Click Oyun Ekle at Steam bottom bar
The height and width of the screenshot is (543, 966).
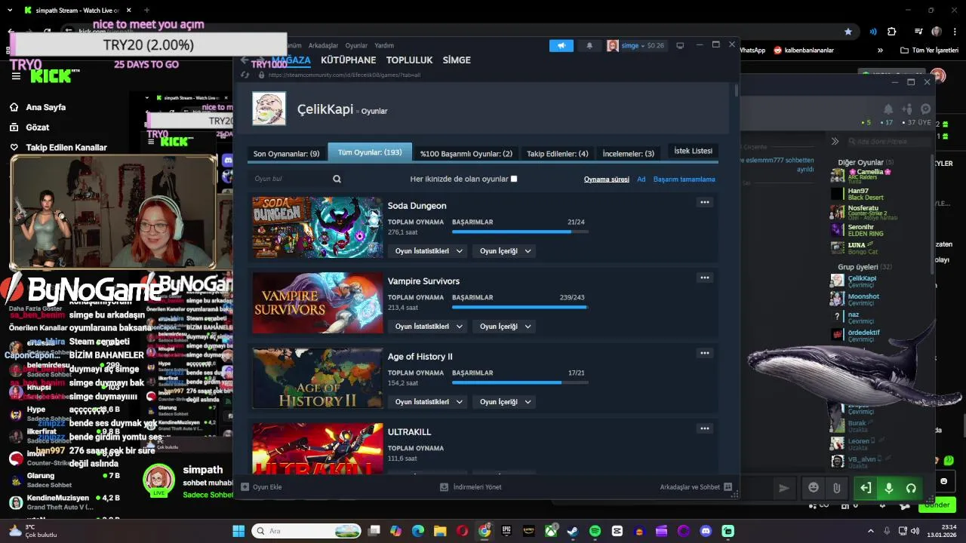coord(261,487)
